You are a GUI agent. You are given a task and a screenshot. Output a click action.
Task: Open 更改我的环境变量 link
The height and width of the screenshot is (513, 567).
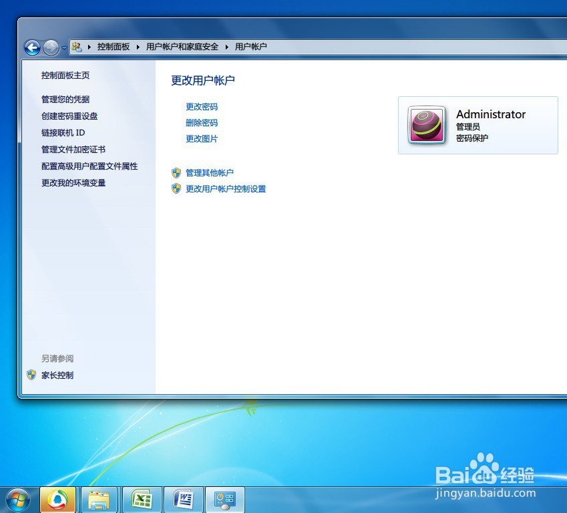point(73,183)
